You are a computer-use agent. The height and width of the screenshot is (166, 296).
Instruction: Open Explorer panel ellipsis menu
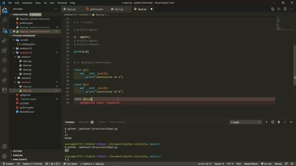pyautogui.click(x=56, y=9)
